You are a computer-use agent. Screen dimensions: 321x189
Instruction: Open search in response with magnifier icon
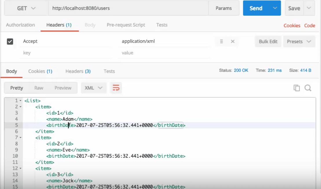coord(308,88)
